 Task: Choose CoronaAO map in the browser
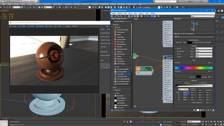pos(122,96)
